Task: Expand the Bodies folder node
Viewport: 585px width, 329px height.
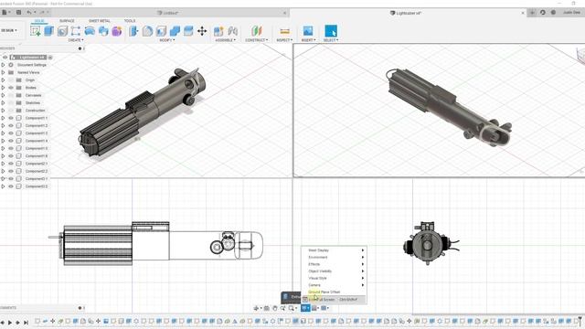Action: tap(3, 88)
